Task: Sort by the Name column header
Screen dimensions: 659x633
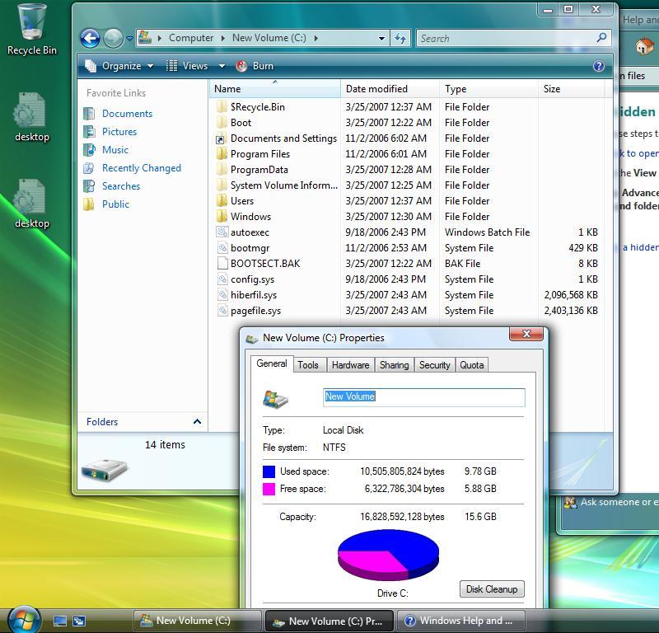Action: coord(275,89)
